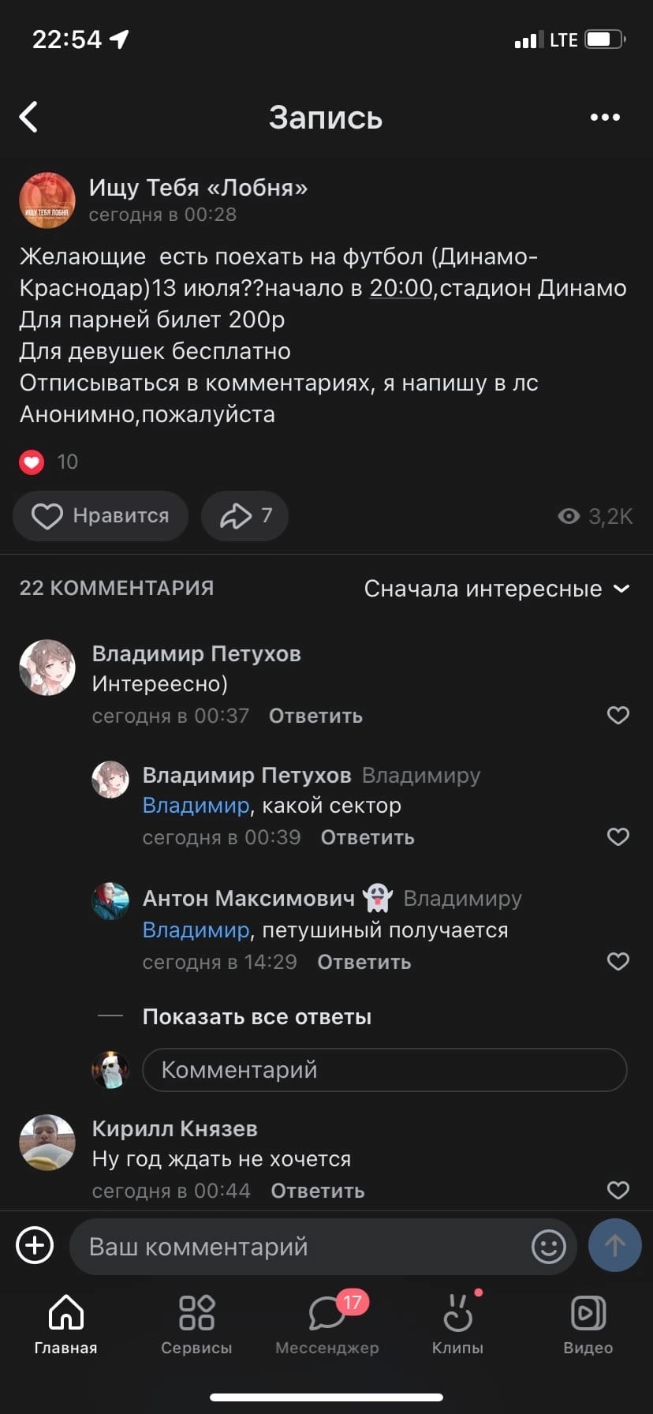The width and height of the screenshot is (653, 1414).
Task: Like Антон Максимович's reply with heart
Action: pyautogui.click(x=618, y=961)
